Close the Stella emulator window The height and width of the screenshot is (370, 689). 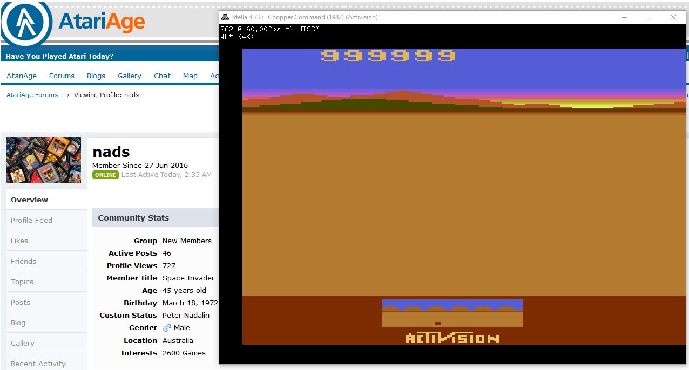673,17
